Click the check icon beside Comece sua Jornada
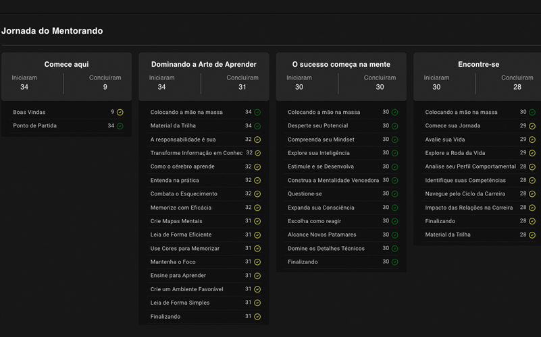Viewport: 541px width, 337px height. pyautogui.click(x=532, y=126)
